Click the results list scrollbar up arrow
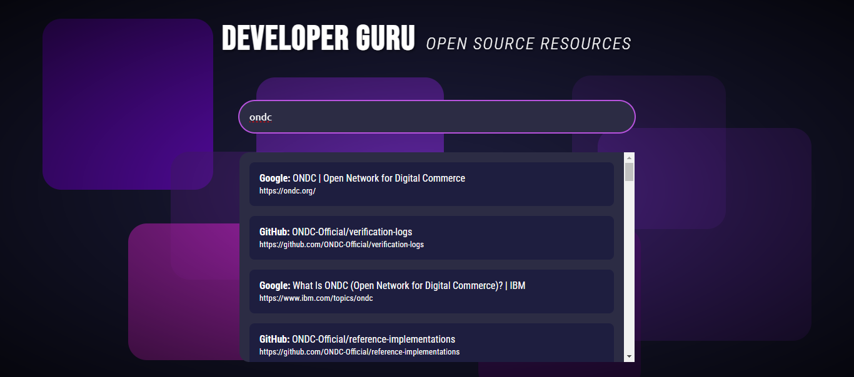Screen dimensions: 854x377 coord(629,157)
